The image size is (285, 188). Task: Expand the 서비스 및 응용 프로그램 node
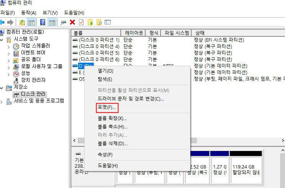[x=2, y=102]
